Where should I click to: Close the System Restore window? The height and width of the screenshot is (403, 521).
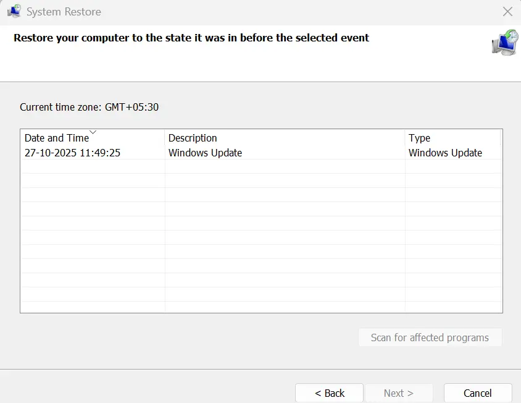pyautogui.click(x=507, y=12)
